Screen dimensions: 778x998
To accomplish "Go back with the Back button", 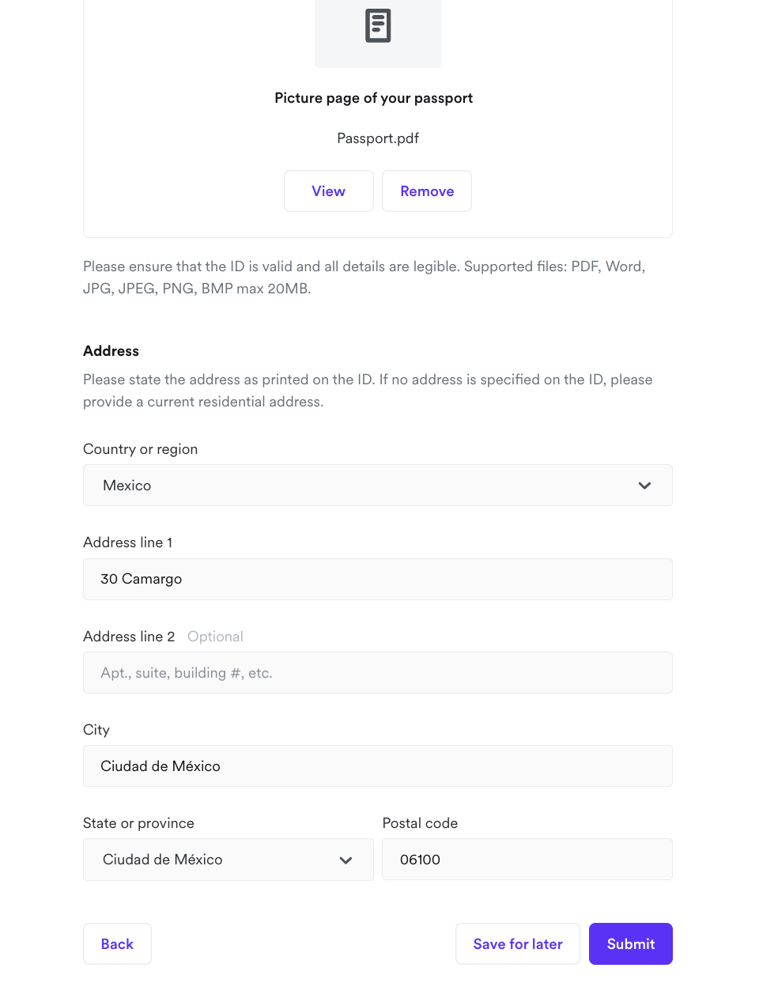I will coord(117,944).
